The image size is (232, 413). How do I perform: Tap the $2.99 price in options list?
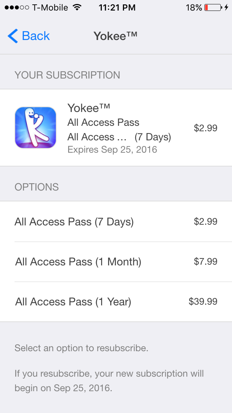coord(206,221)
